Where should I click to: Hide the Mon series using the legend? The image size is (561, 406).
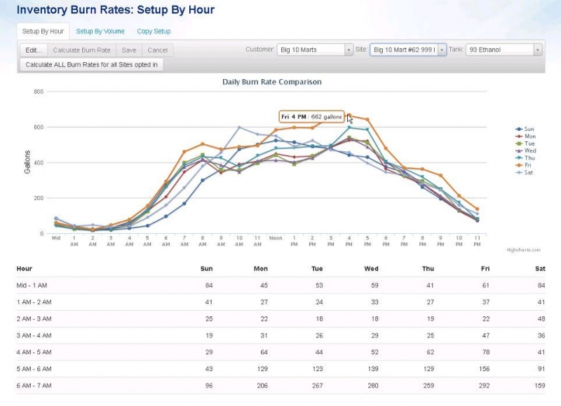(x=526, y=136)
